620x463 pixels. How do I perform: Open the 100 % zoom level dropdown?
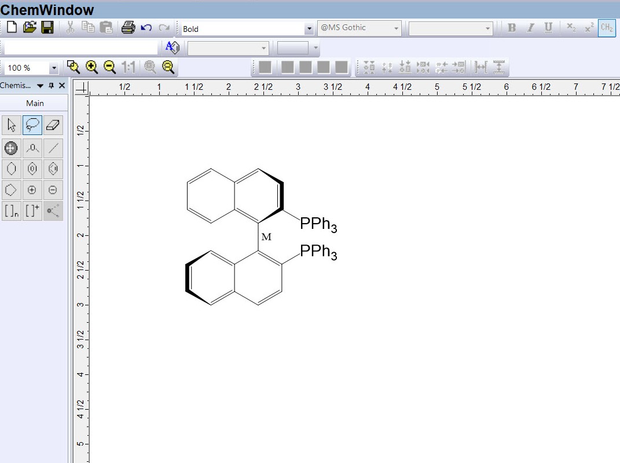(54, 68)
